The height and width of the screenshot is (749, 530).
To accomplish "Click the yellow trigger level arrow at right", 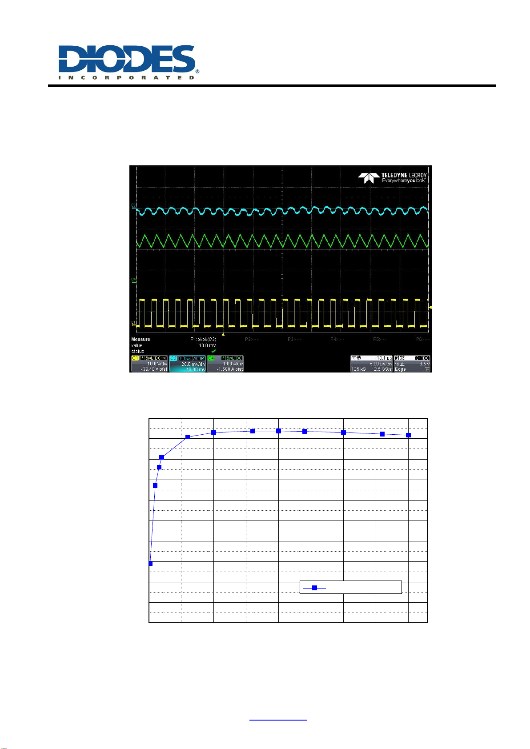I will point(430,307).
